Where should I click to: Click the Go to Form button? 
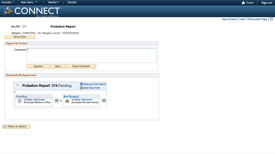(x=20, y=37)
